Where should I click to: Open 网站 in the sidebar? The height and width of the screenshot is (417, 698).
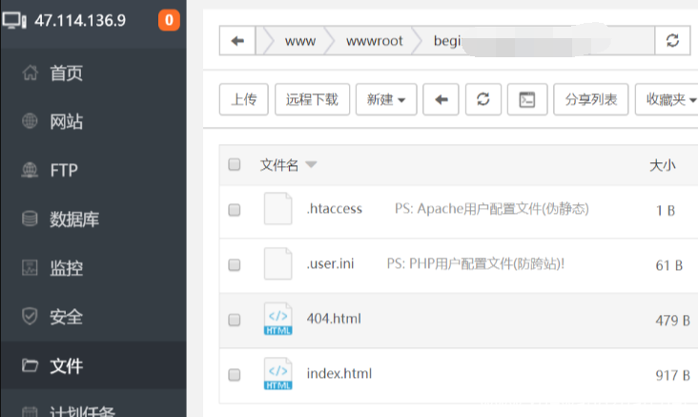click(x=66, y=121)
